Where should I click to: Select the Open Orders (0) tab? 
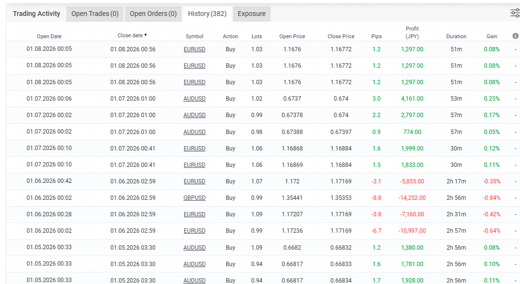153,14
